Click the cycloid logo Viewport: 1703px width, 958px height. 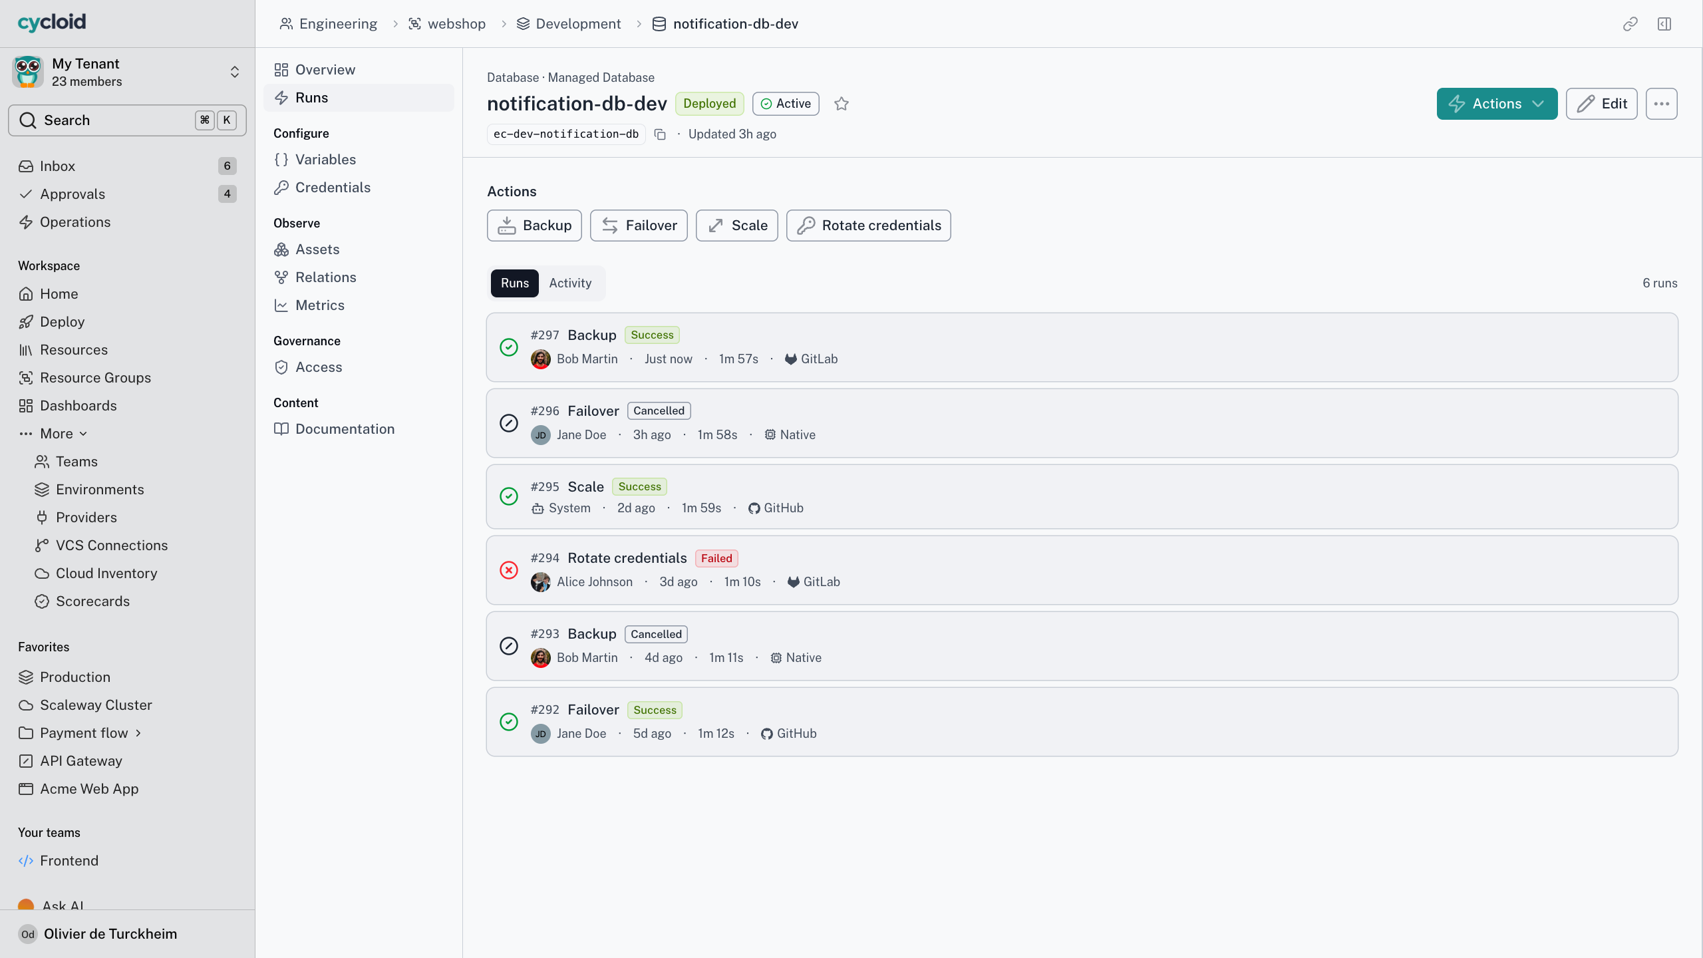coord(52,23)
